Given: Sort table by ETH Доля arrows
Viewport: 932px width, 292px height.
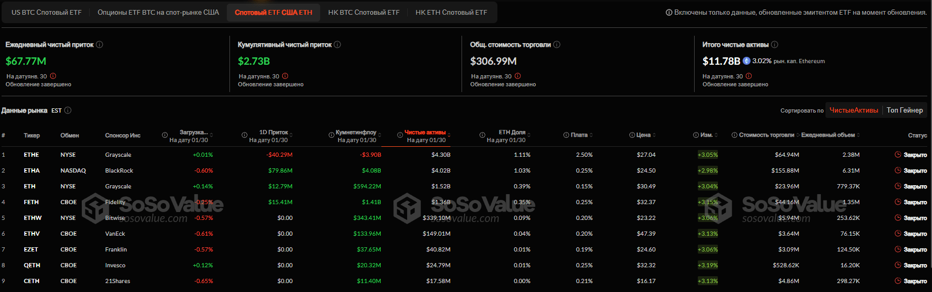Looking at the screenshot, I should pos(529,135).
